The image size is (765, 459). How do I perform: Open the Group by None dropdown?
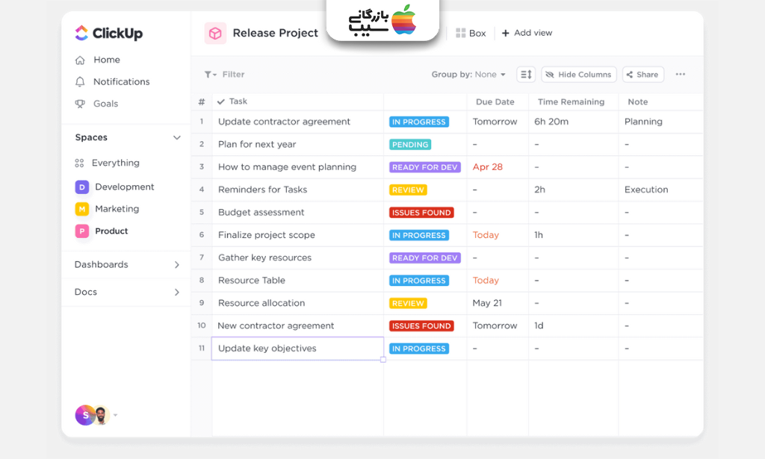468,75
